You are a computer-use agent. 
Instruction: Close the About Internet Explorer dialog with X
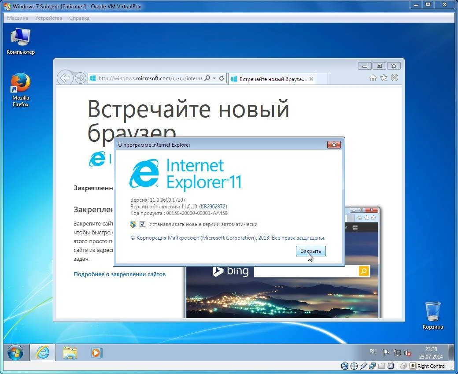point(334,144)
